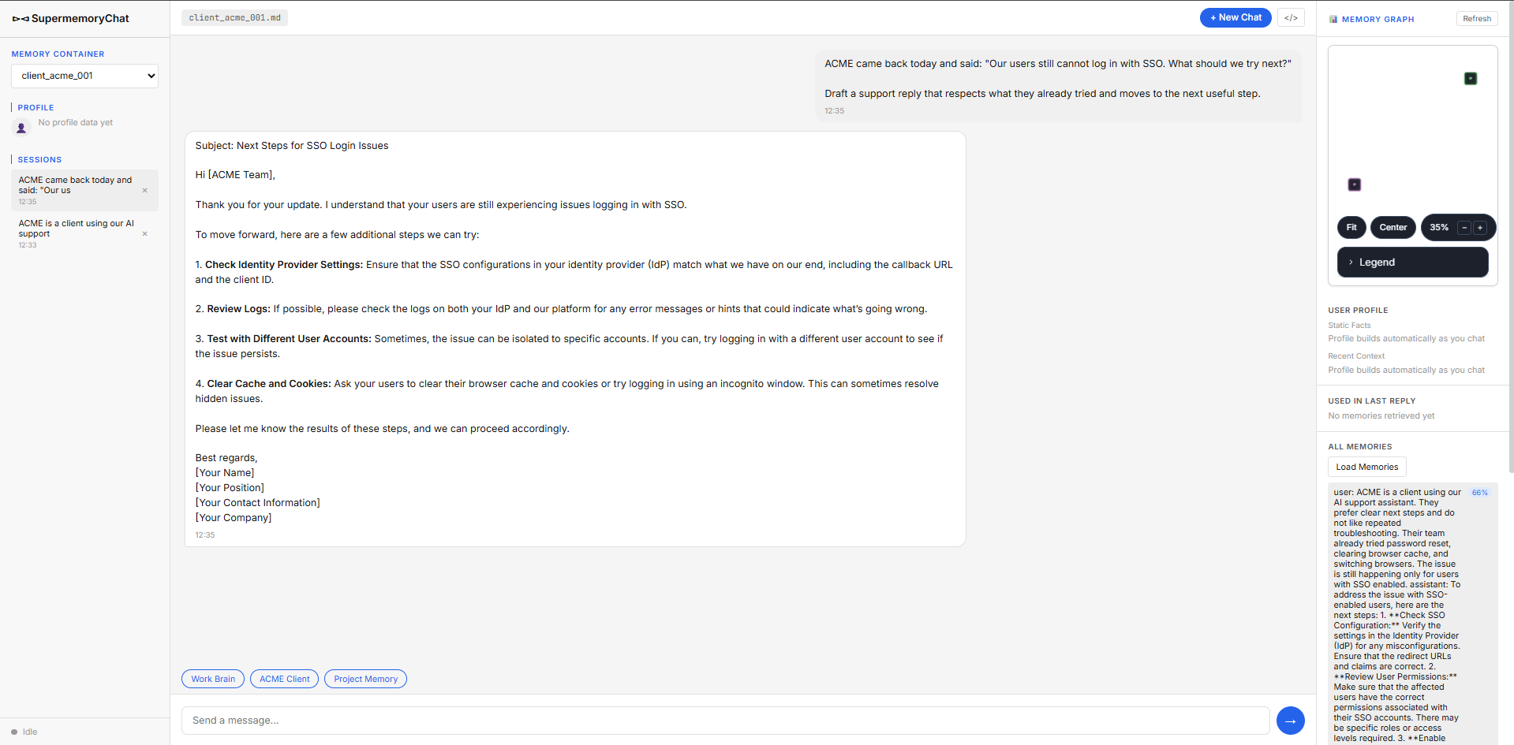Choose the Project Memory chip
Viewport: 1514px width, 745px height.
coord(365,679)
